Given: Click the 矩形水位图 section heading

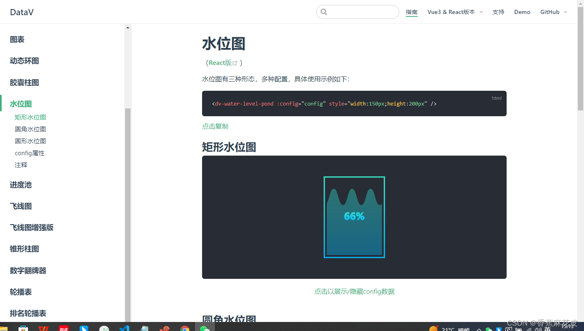Looking at the screenshot, I should point(229,147).
